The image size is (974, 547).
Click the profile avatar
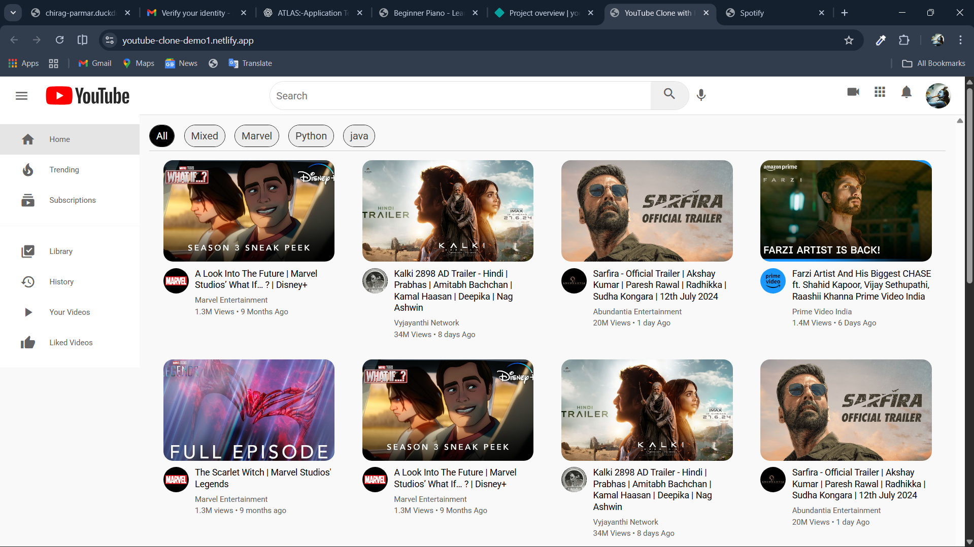[x=937, y=95]
